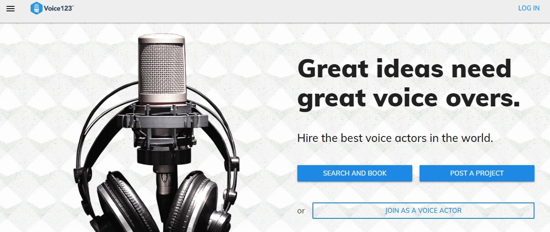Select JOIN AS A VOICE ACTOR button
The height and width of the screenshot is (232, 550).
click(423, 211)
